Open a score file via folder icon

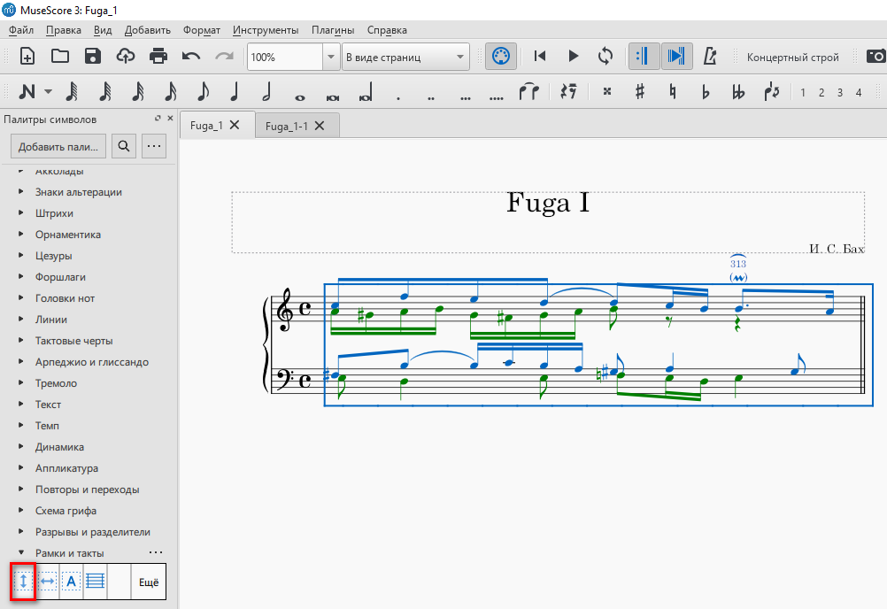tap(60, 57)
